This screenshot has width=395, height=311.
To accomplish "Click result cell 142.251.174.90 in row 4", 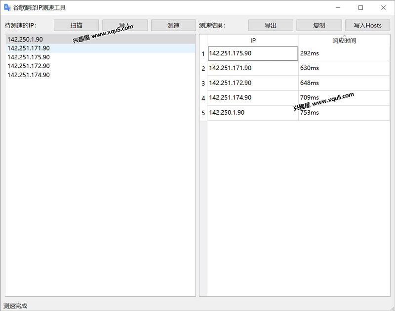I will [253, 97].
